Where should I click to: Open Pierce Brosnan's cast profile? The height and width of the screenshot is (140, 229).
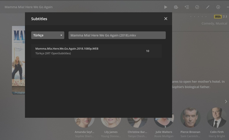click(190, 118)
